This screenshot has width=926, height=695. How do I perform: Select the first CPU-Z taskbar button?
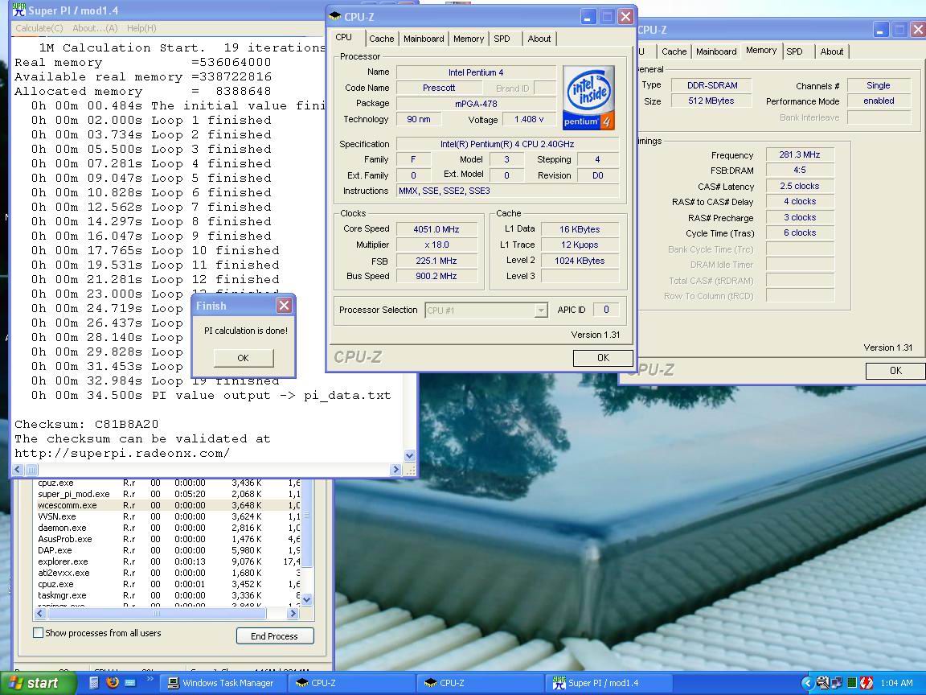pos(351,683)
